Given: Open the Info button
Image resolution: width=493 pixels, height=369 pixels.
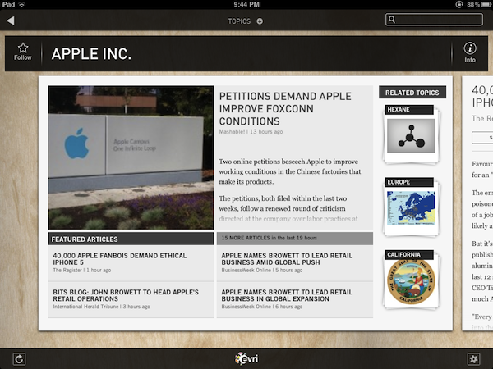Looking at the screenshot, I should (470, 52).
